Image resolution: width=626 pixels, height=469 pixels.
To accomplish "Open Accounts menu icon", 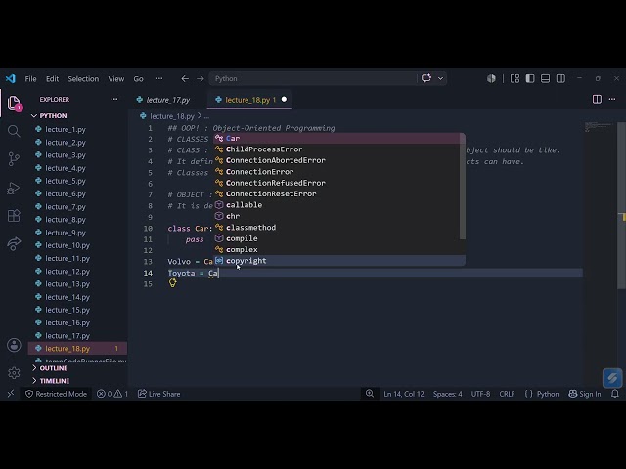I will (14, 345).
